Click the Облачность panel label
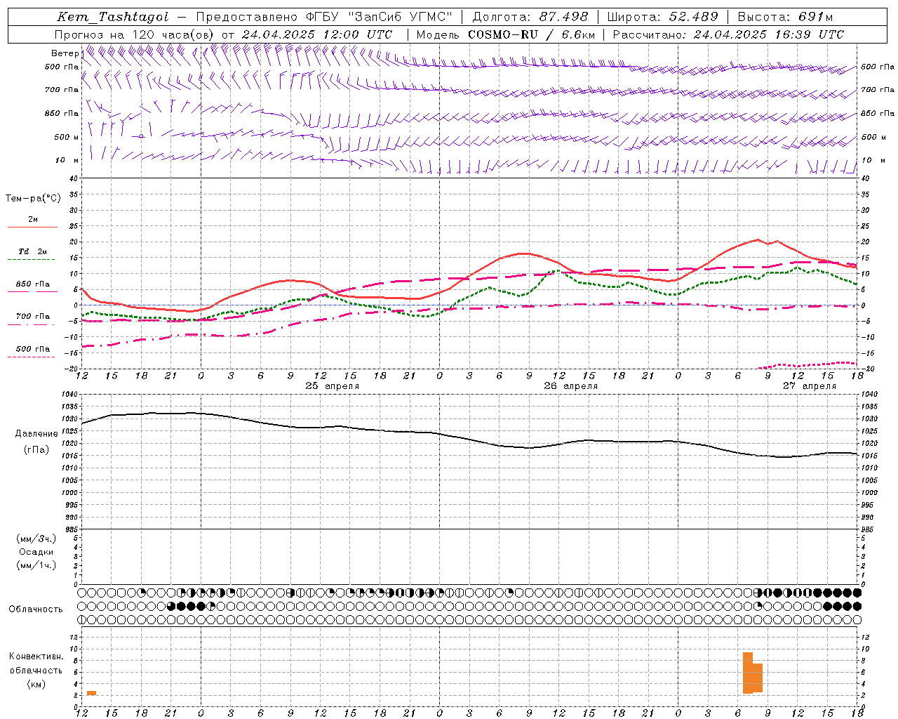 point(36,609)
